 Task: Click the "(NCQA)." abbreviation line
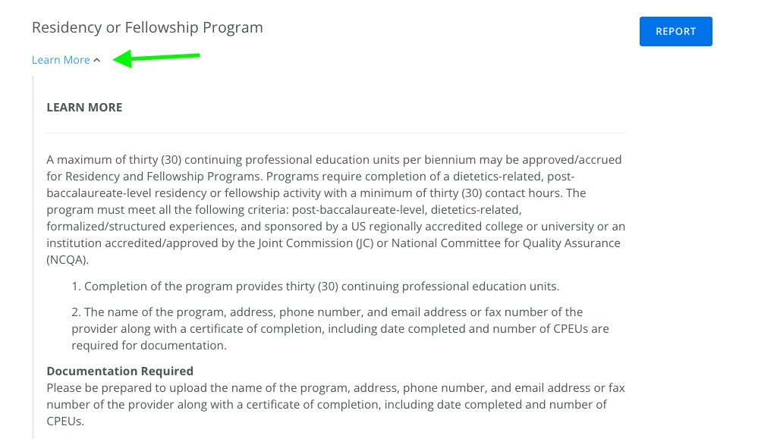pos(68,260)
